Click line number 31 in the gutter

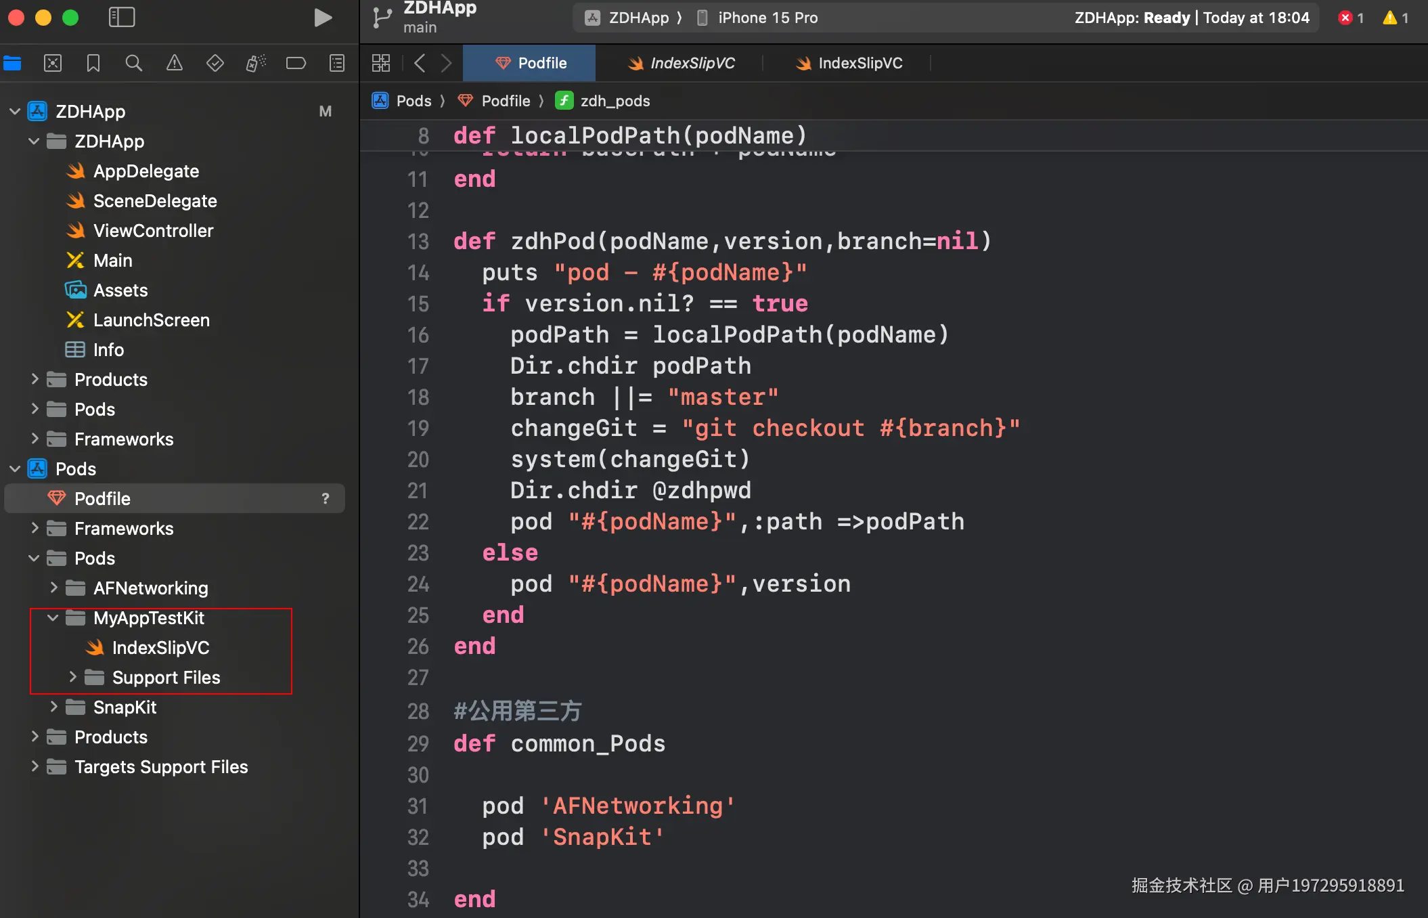coord(418,806)
